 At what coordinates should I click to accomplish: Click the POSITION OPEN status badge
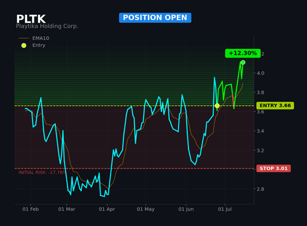tap(155, 18)
